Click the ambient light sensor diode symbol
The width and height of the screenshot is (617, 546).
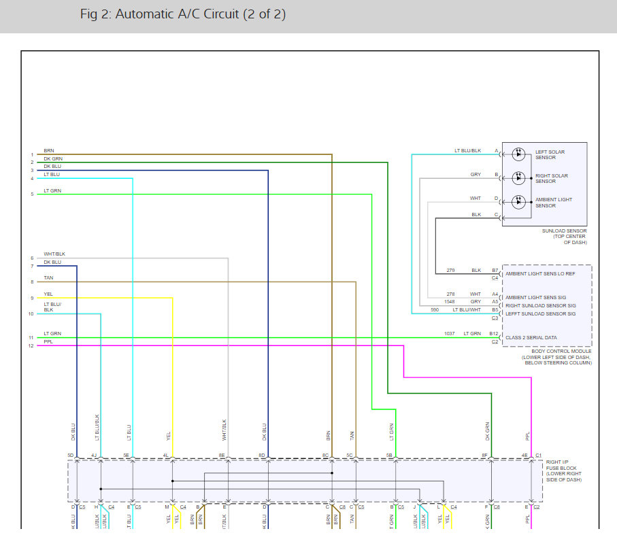tap(518, 202)
